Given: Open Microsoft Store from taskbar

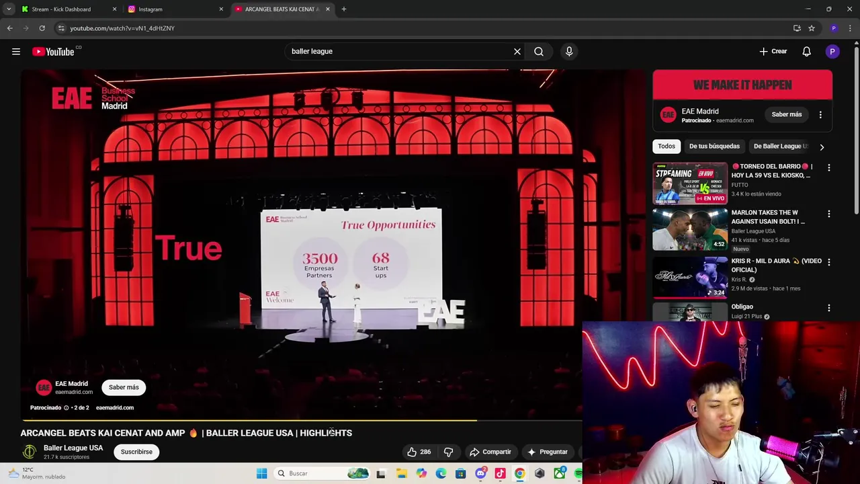Looking at the screenshot, I should (x=460, y=473).
